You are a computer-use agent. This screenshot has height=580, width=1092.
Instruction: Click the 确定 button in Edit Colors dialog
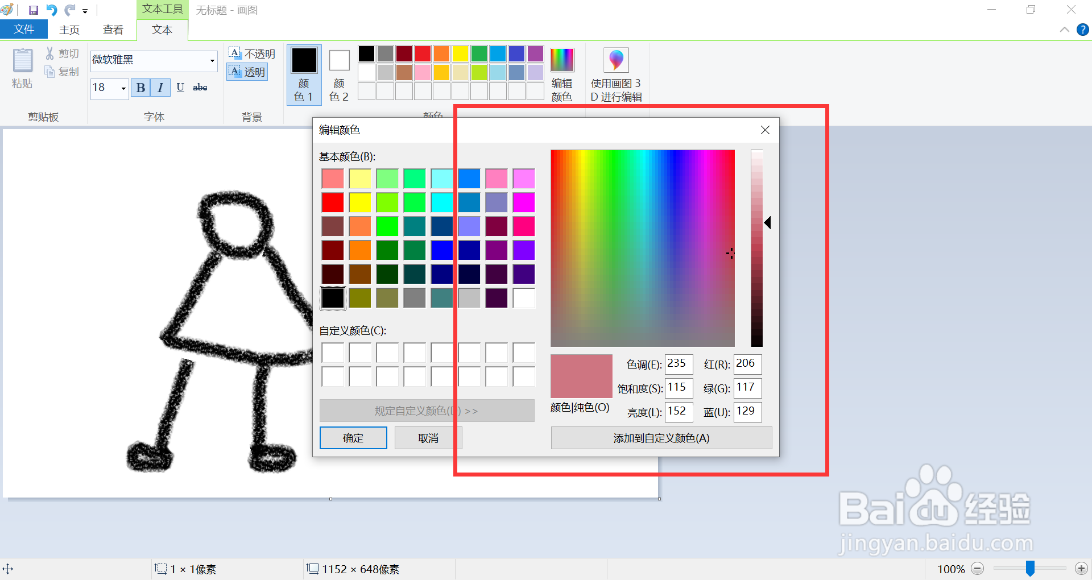[353, 438]
